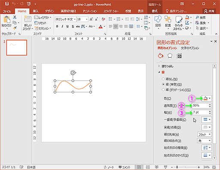Image resolution: width=220 pixels, height=170 pixels.
Task: Save the presentation with the floppy disk icon
Action: [x=7, y=4]
